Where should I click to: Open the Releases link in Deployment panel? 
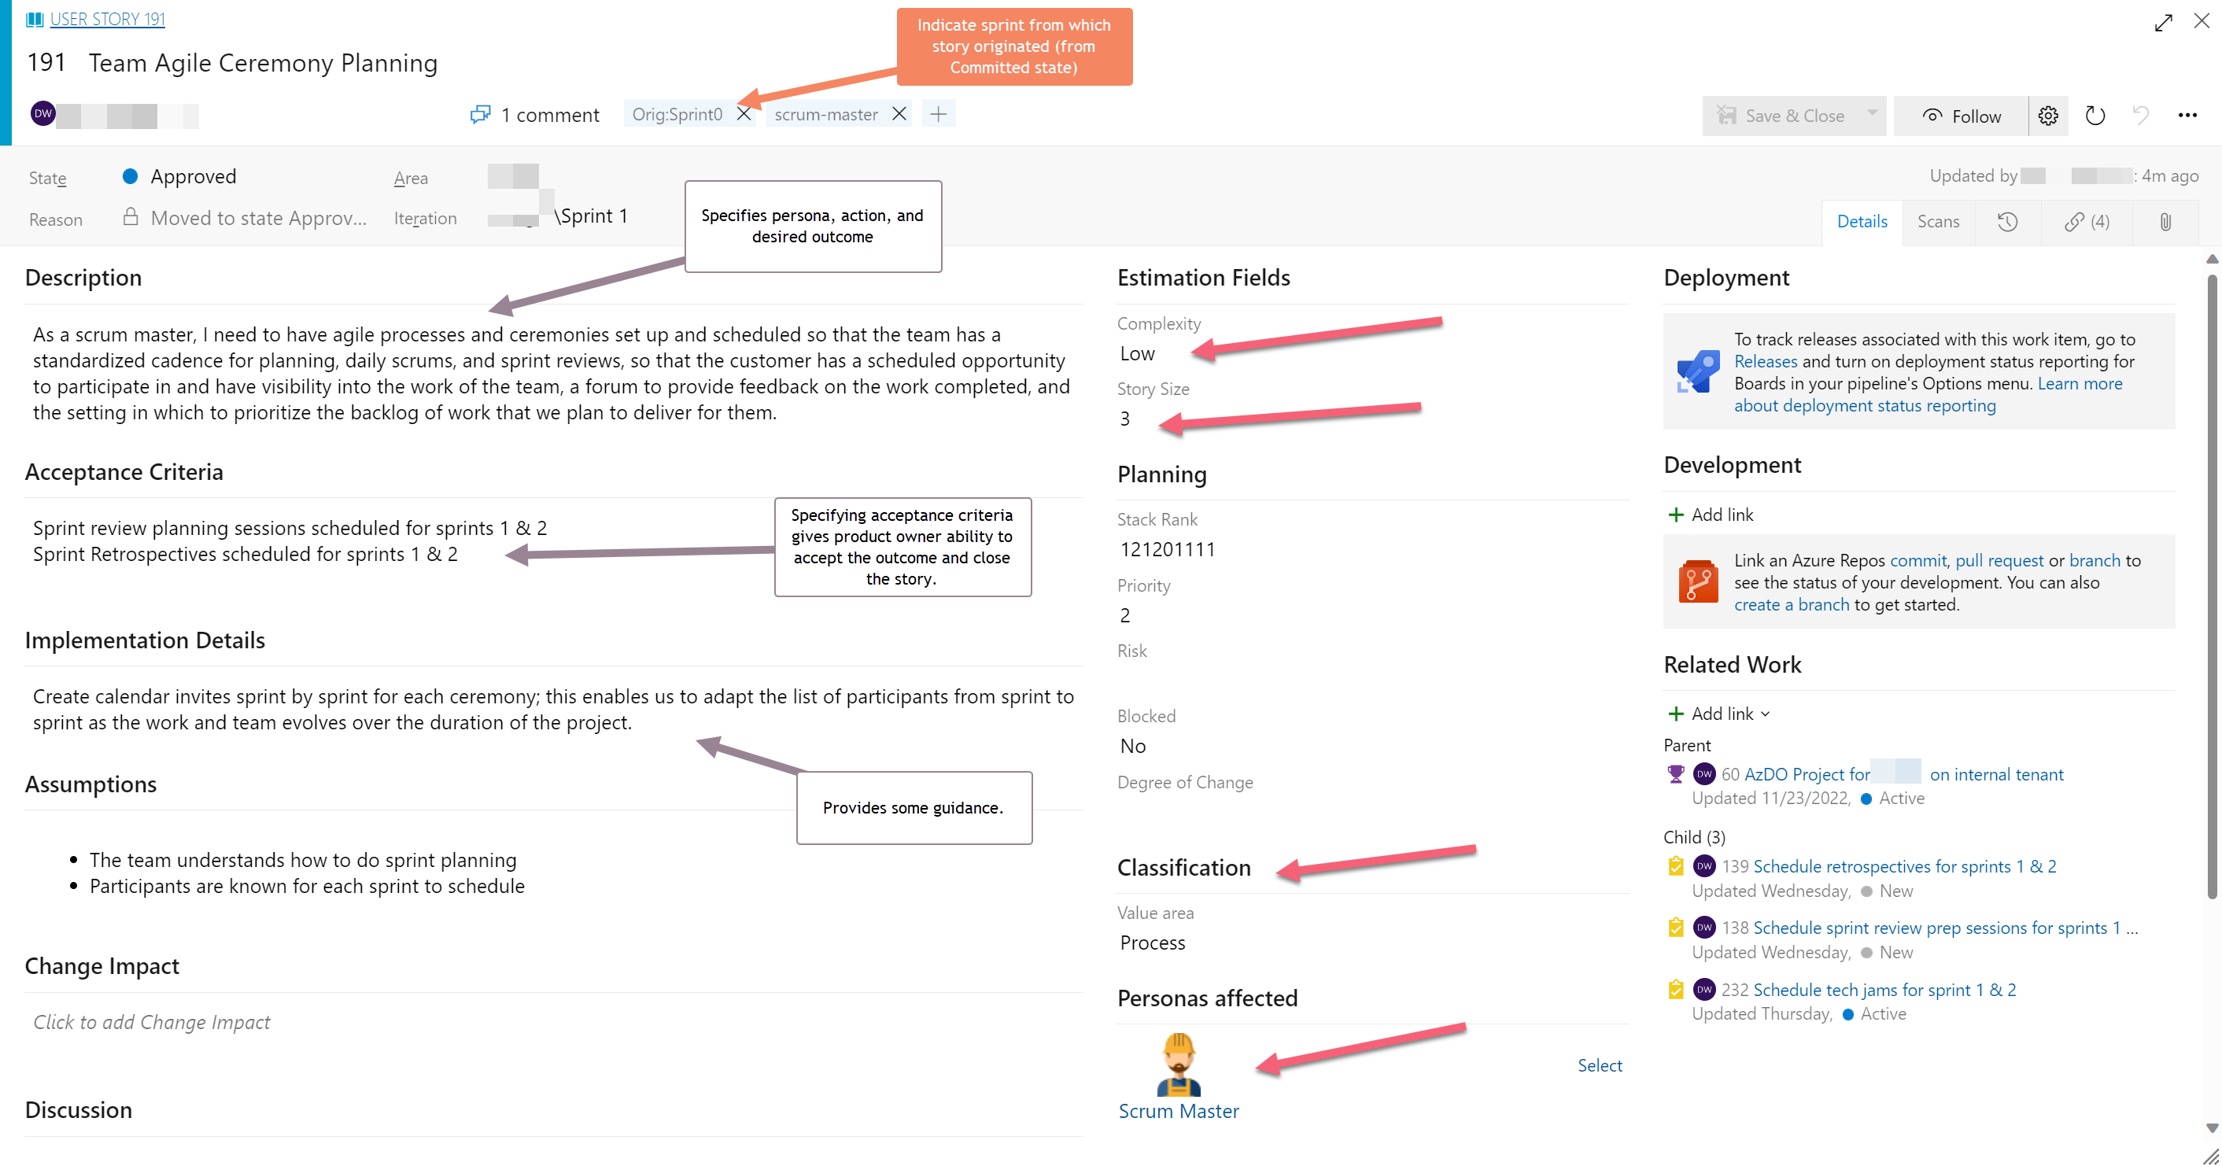(1765, 361)
